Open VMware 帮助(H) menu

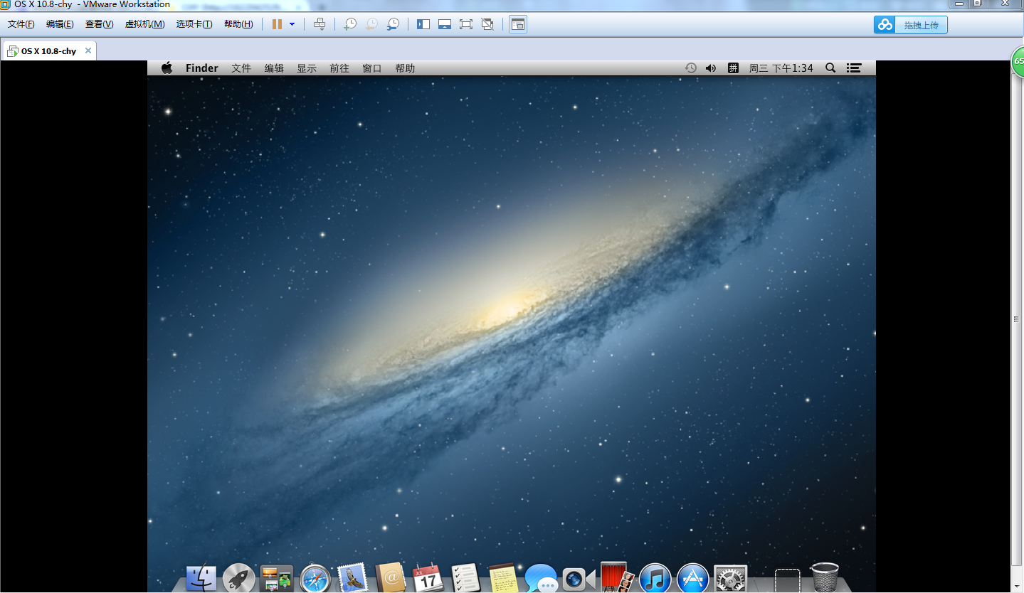tap(238, 24)
